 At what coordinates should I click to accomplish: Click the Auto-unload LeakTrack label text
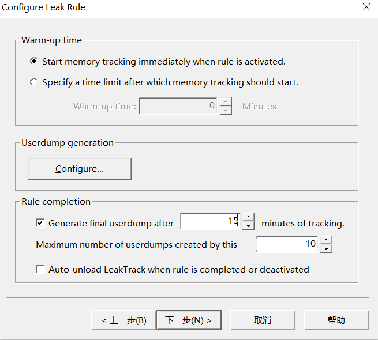tap(179, 269)
